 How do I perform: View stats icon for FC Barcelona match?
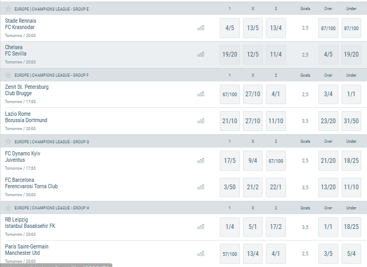[201, 187]
